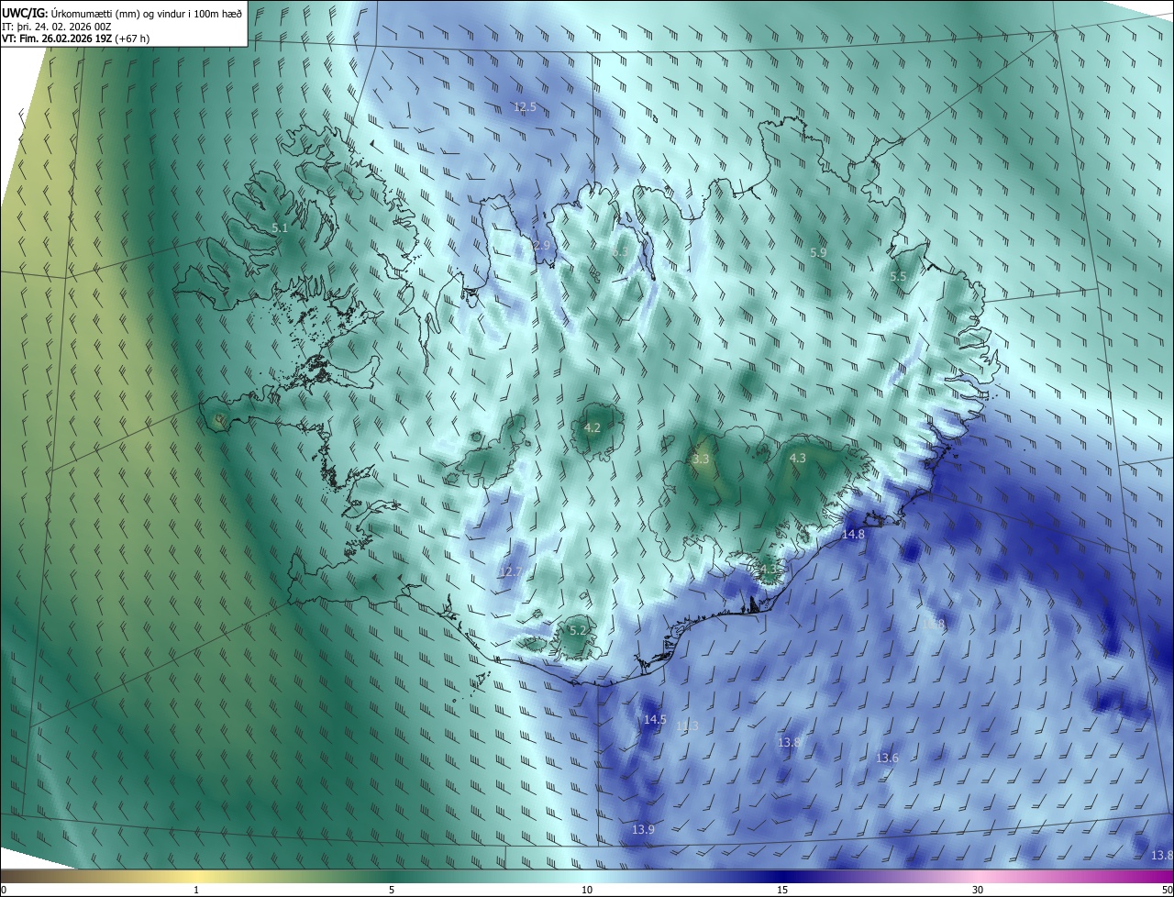Image resolution: width=1174 pixels, height=897 pixels.
Task: Click the 13.9 value label
Action: coord(643,829)
